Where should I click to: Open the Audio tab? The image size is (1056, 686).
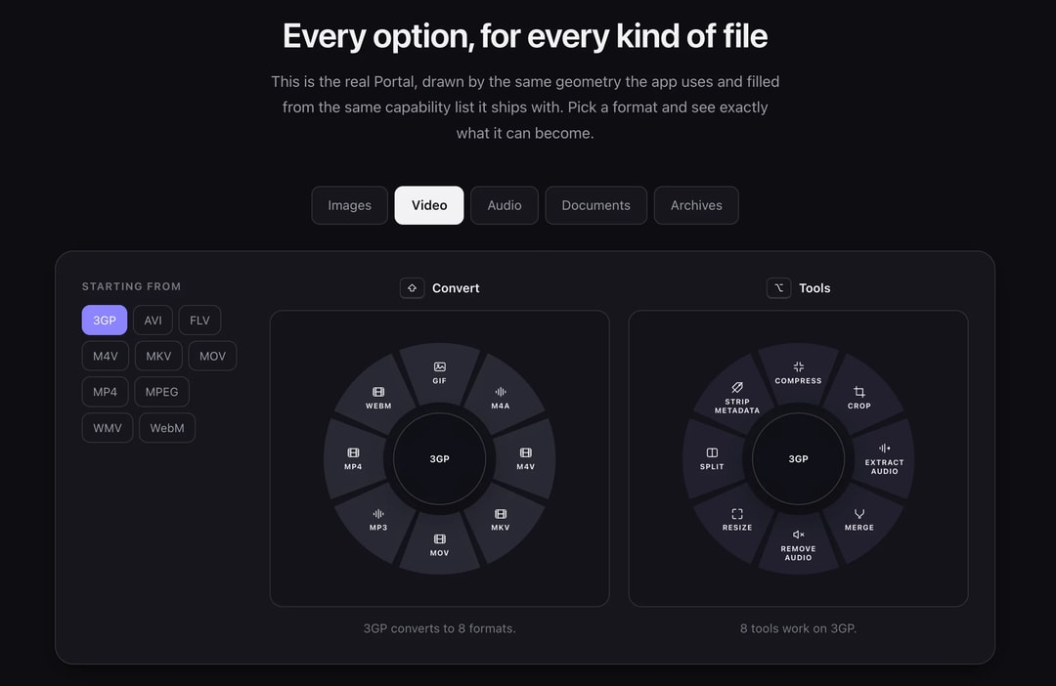(x=505, y=205)
